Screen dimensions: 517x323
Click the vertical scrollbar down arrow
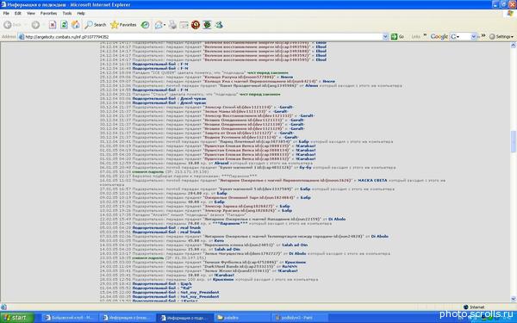click(514, 299)
